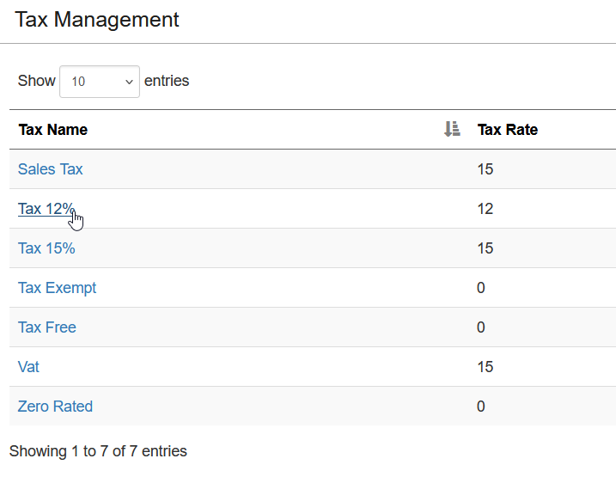Click the sort icon in Tax Name column

tap(452, 129)
